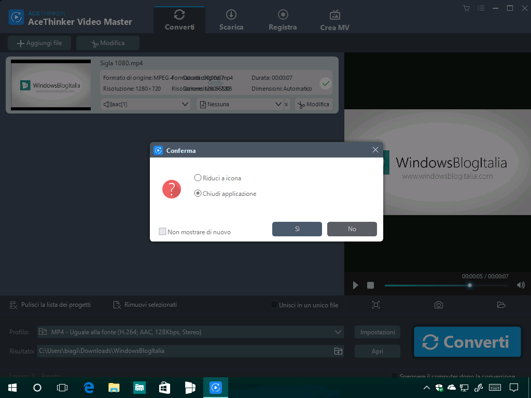Take a snapshot with the camera icon
The image size is (531, 398).
439,305
